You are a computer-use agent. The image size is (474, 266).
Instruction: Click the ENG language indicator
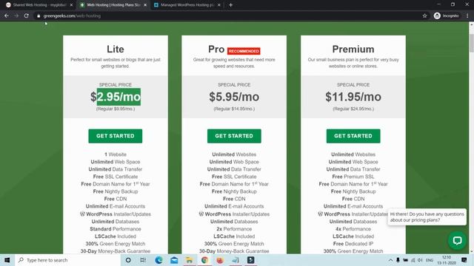(430, 260)
